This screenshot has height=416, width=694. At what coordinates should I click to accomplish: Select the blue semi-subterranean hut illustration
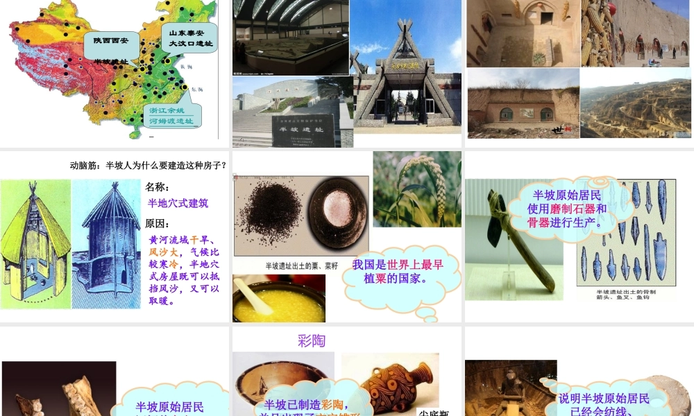106,244
